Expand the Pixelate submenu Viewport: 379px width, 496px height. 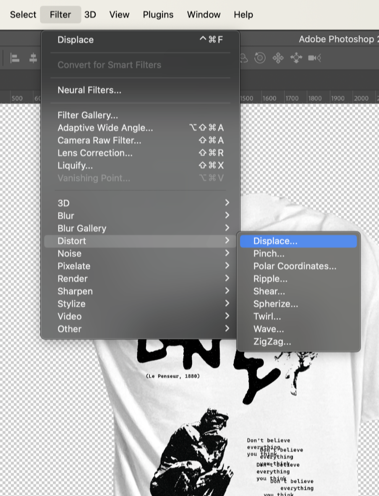[x=140, y=266]
